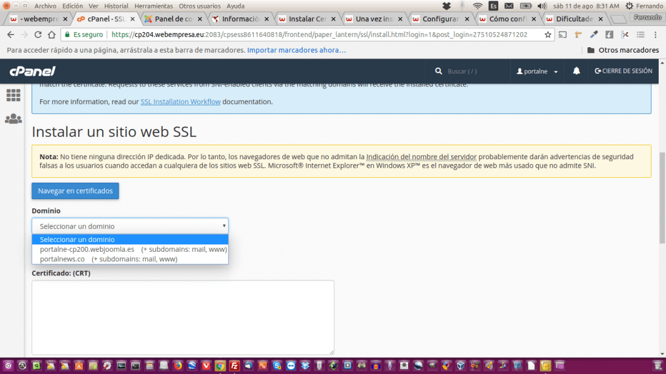Switch to the 'Instalar Cer' tab
Screen dimensions: 666x374
(307, 19)
